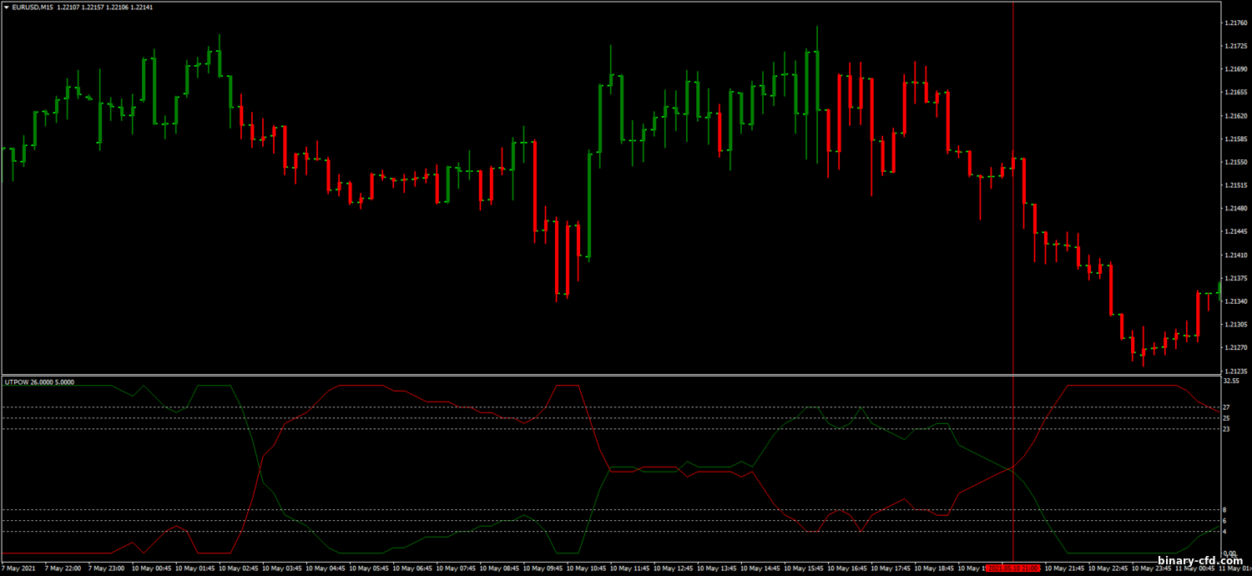Viewport: 1252px width, 576px height.
Task: Click price label 1.21585 on price scale
Action: click(x=1235, y=139)
